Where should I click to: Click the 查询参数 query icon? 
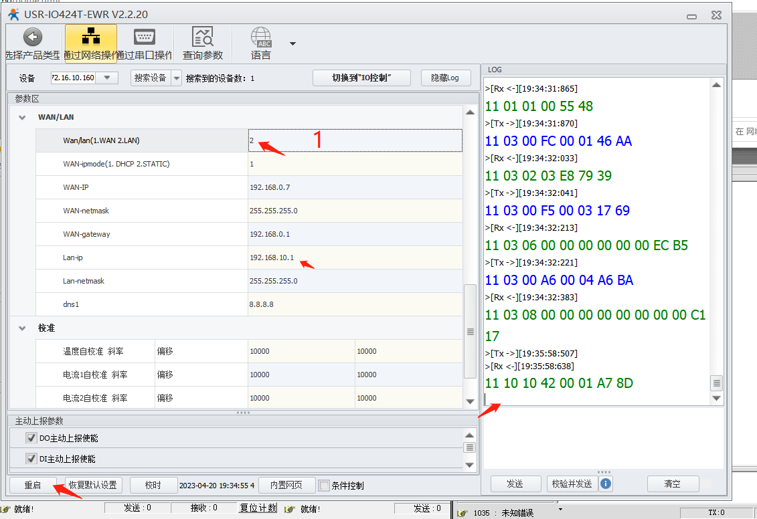(202, 37)
